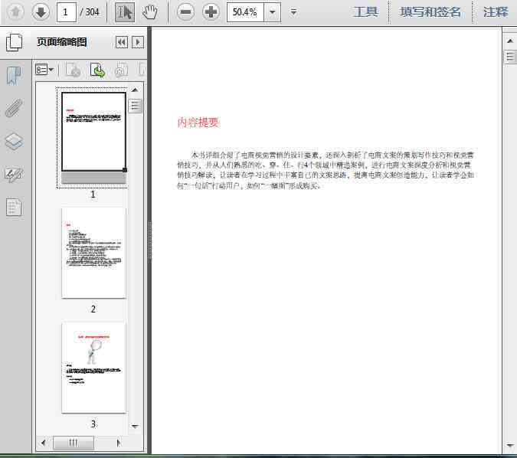Expand the toolbar extra options arrow
The height and width of the screenshot is (458, 517).
(293, 12)
